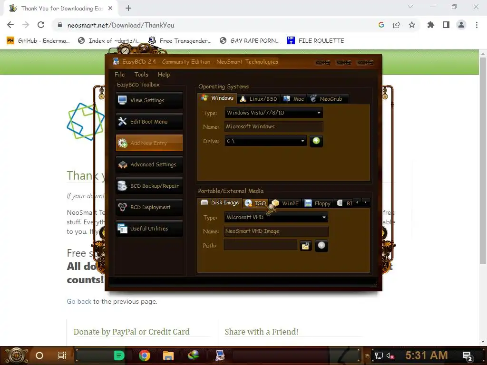
Task: Open a new browser tab with the plus icon
Action: (128, 8)
